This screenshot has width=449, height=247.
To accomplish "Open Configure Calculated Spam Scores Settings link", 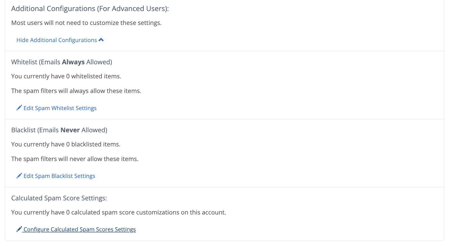I will tap(79, 229).
